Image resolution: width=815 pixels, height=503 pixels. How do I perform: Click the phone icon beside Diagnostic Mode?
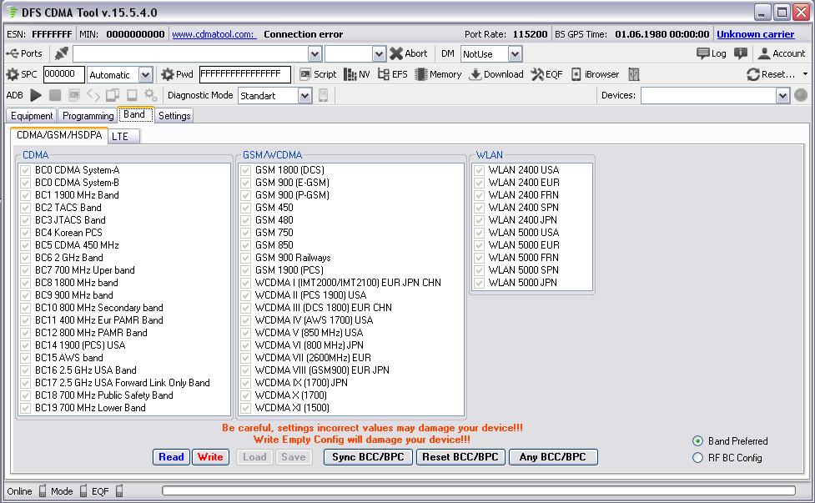[x=324, y=95]
